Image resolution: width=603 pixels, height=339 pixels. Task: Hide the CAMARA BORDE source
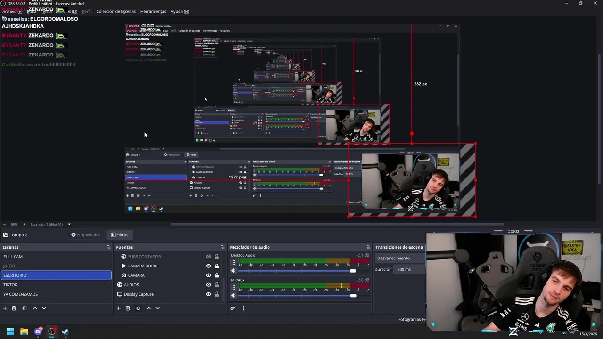click(208, 266)
